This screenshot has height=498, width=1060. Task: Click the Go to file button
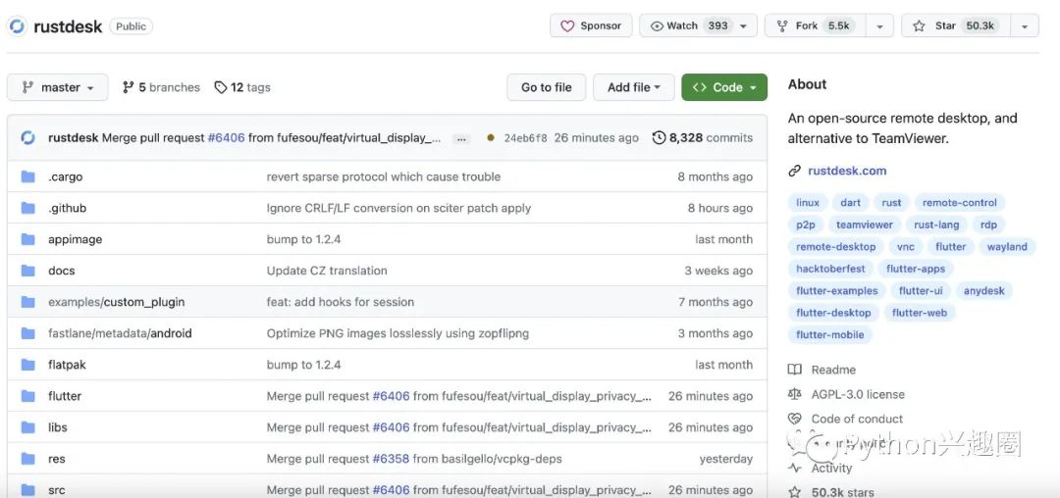(x=546, y=87)
